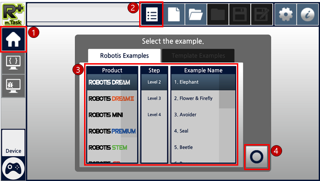The image size is (320, 181).
Task: Switch to the Template Examples tab
Action: (x=198, y=56)
